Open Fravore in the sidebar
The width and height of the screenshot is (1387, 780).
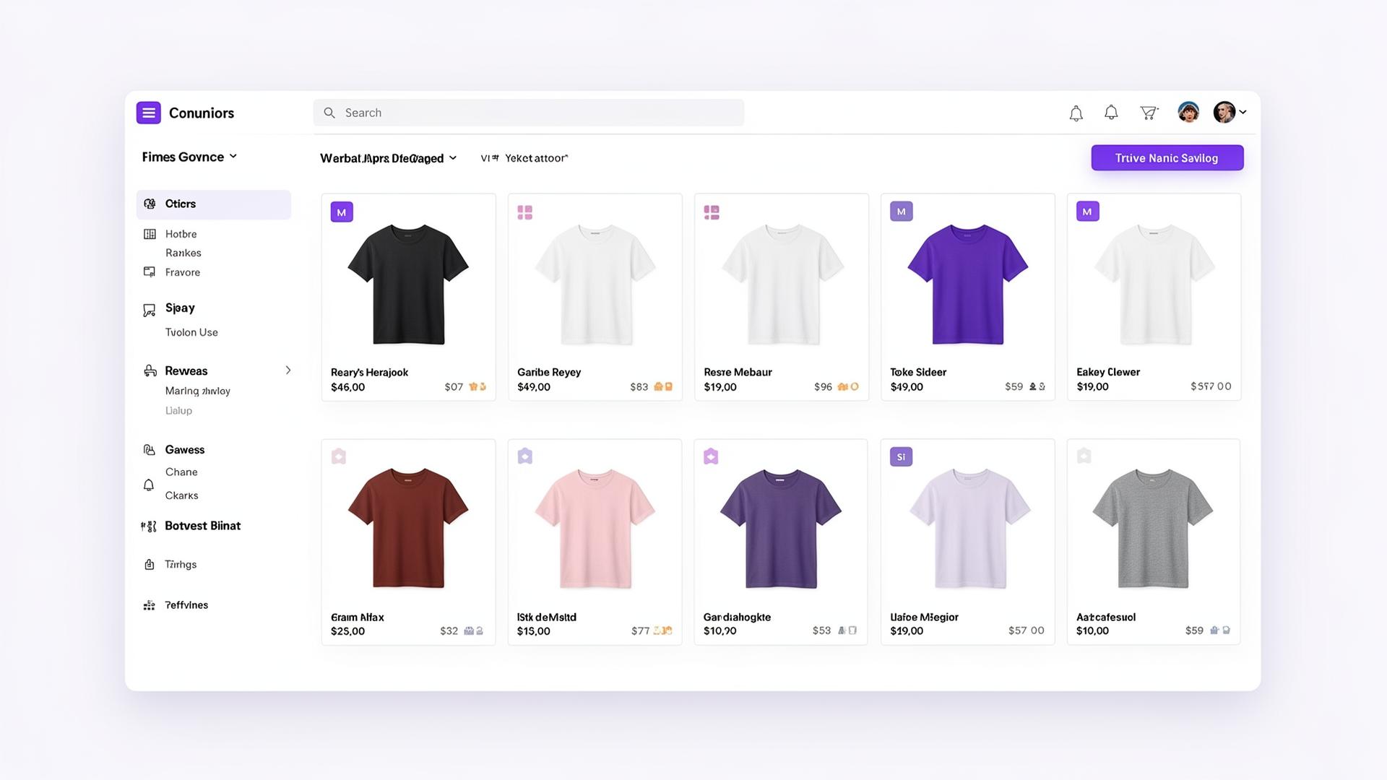click(x=182, y=272)
